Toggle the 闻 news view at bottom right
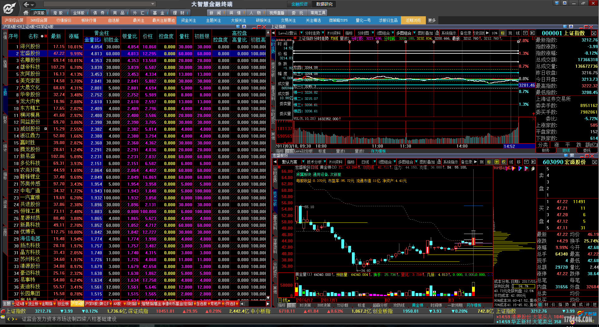 coord(574,305)
